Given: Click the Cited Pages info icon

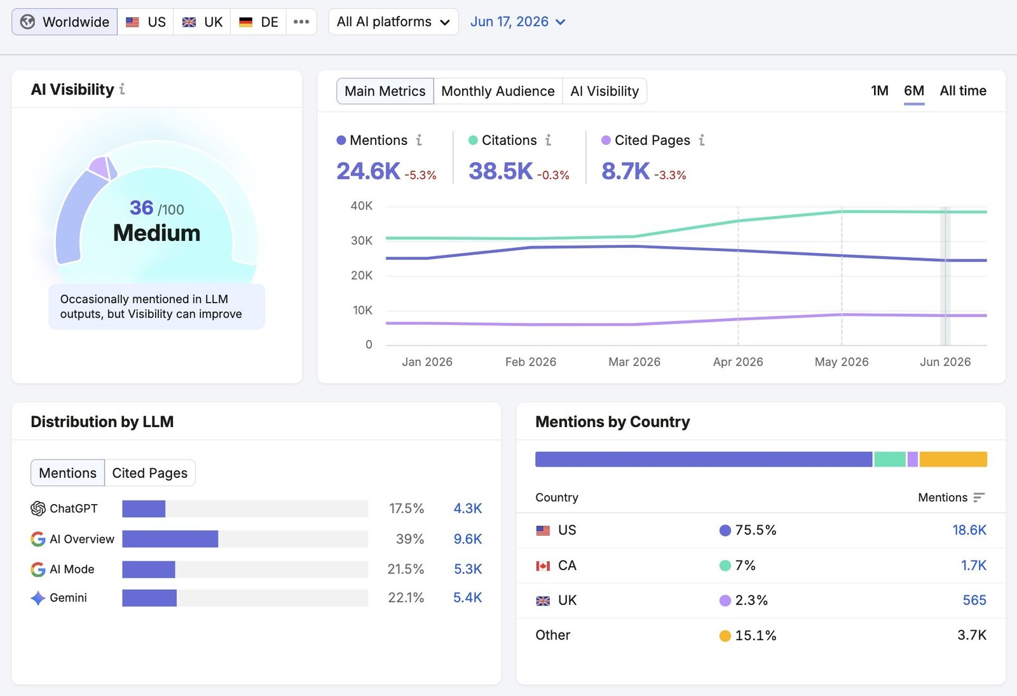Looking at the screenshot, I should pyautogui.click(x=702, y=140).
